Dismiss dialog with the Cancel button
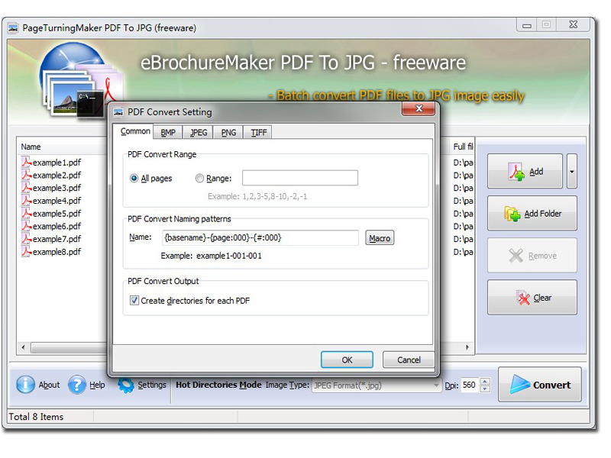Viewport: 611px width, 458px height. tap(409, 360)
